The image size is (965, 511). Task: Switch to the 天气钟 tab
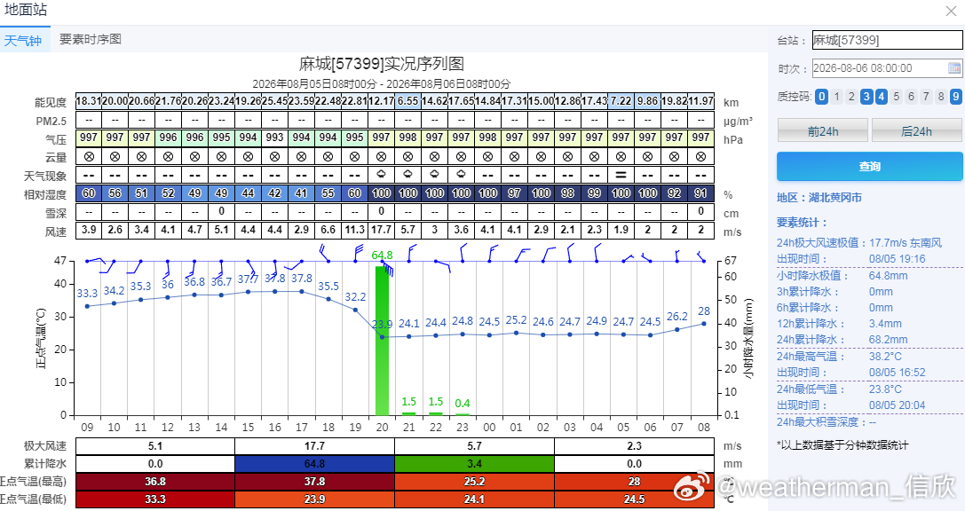(x=23, y=41)
